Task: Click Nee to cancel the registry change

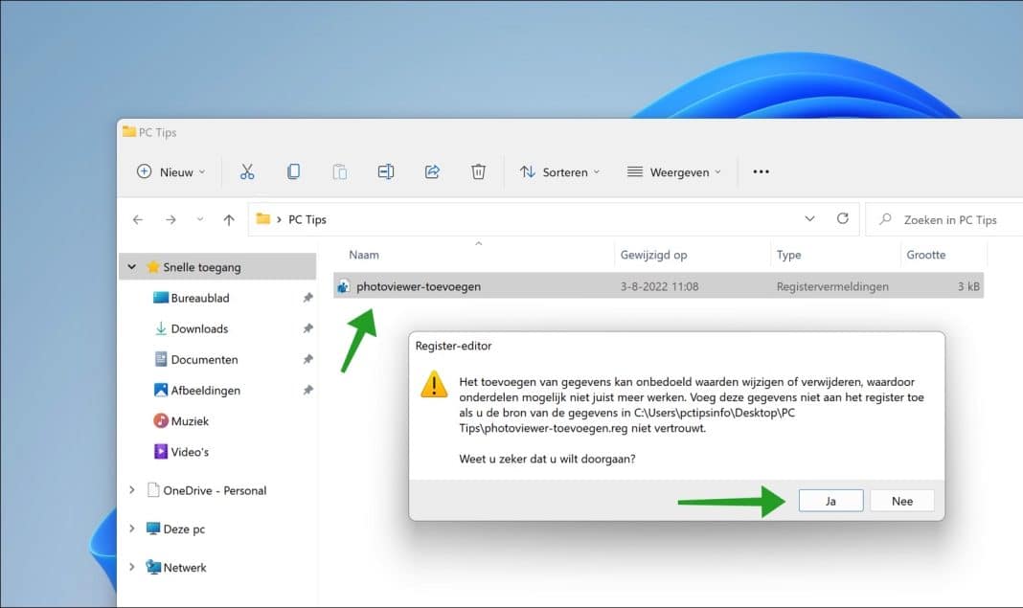Action: 901,500
